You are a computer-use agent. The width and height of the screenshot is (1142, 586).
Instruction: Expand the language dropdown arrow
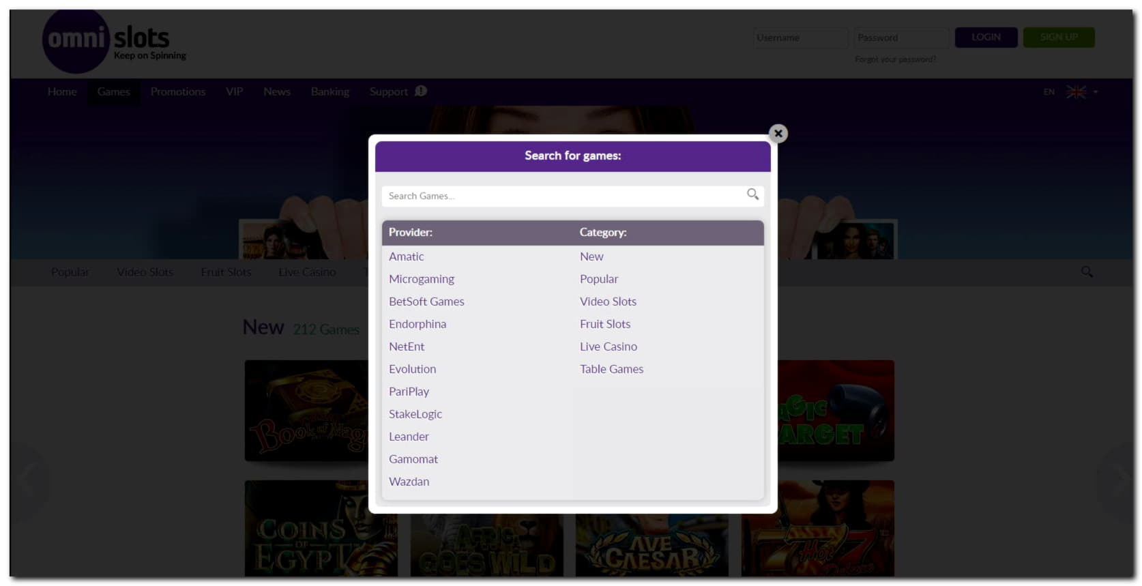coord(1095,91)
